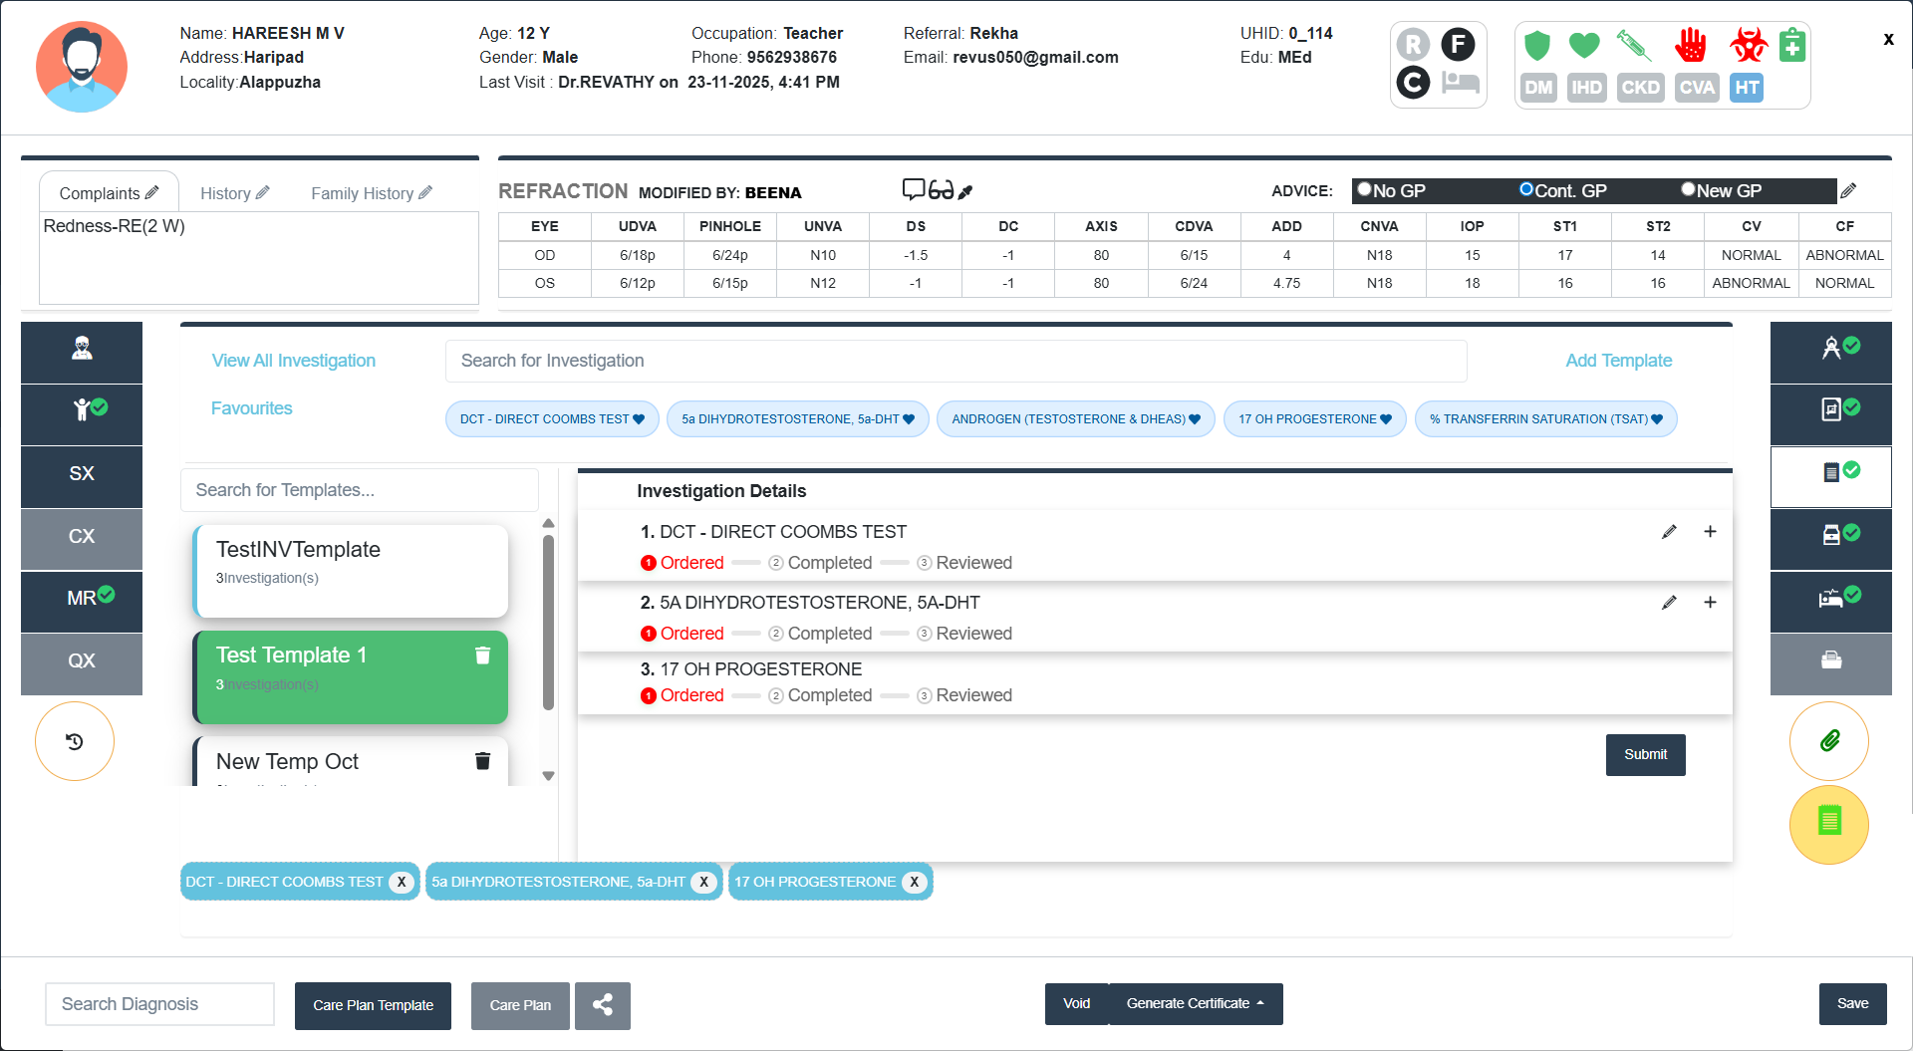1913x1051 pixels.
Task: Select the No GP radio option
Action: coord(1365,189)
